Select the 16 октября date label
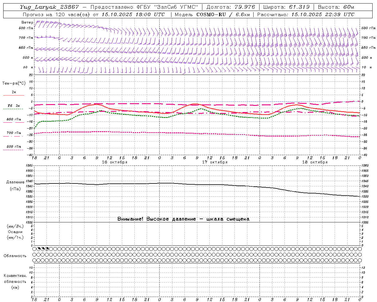 click(x=115, y=162)
